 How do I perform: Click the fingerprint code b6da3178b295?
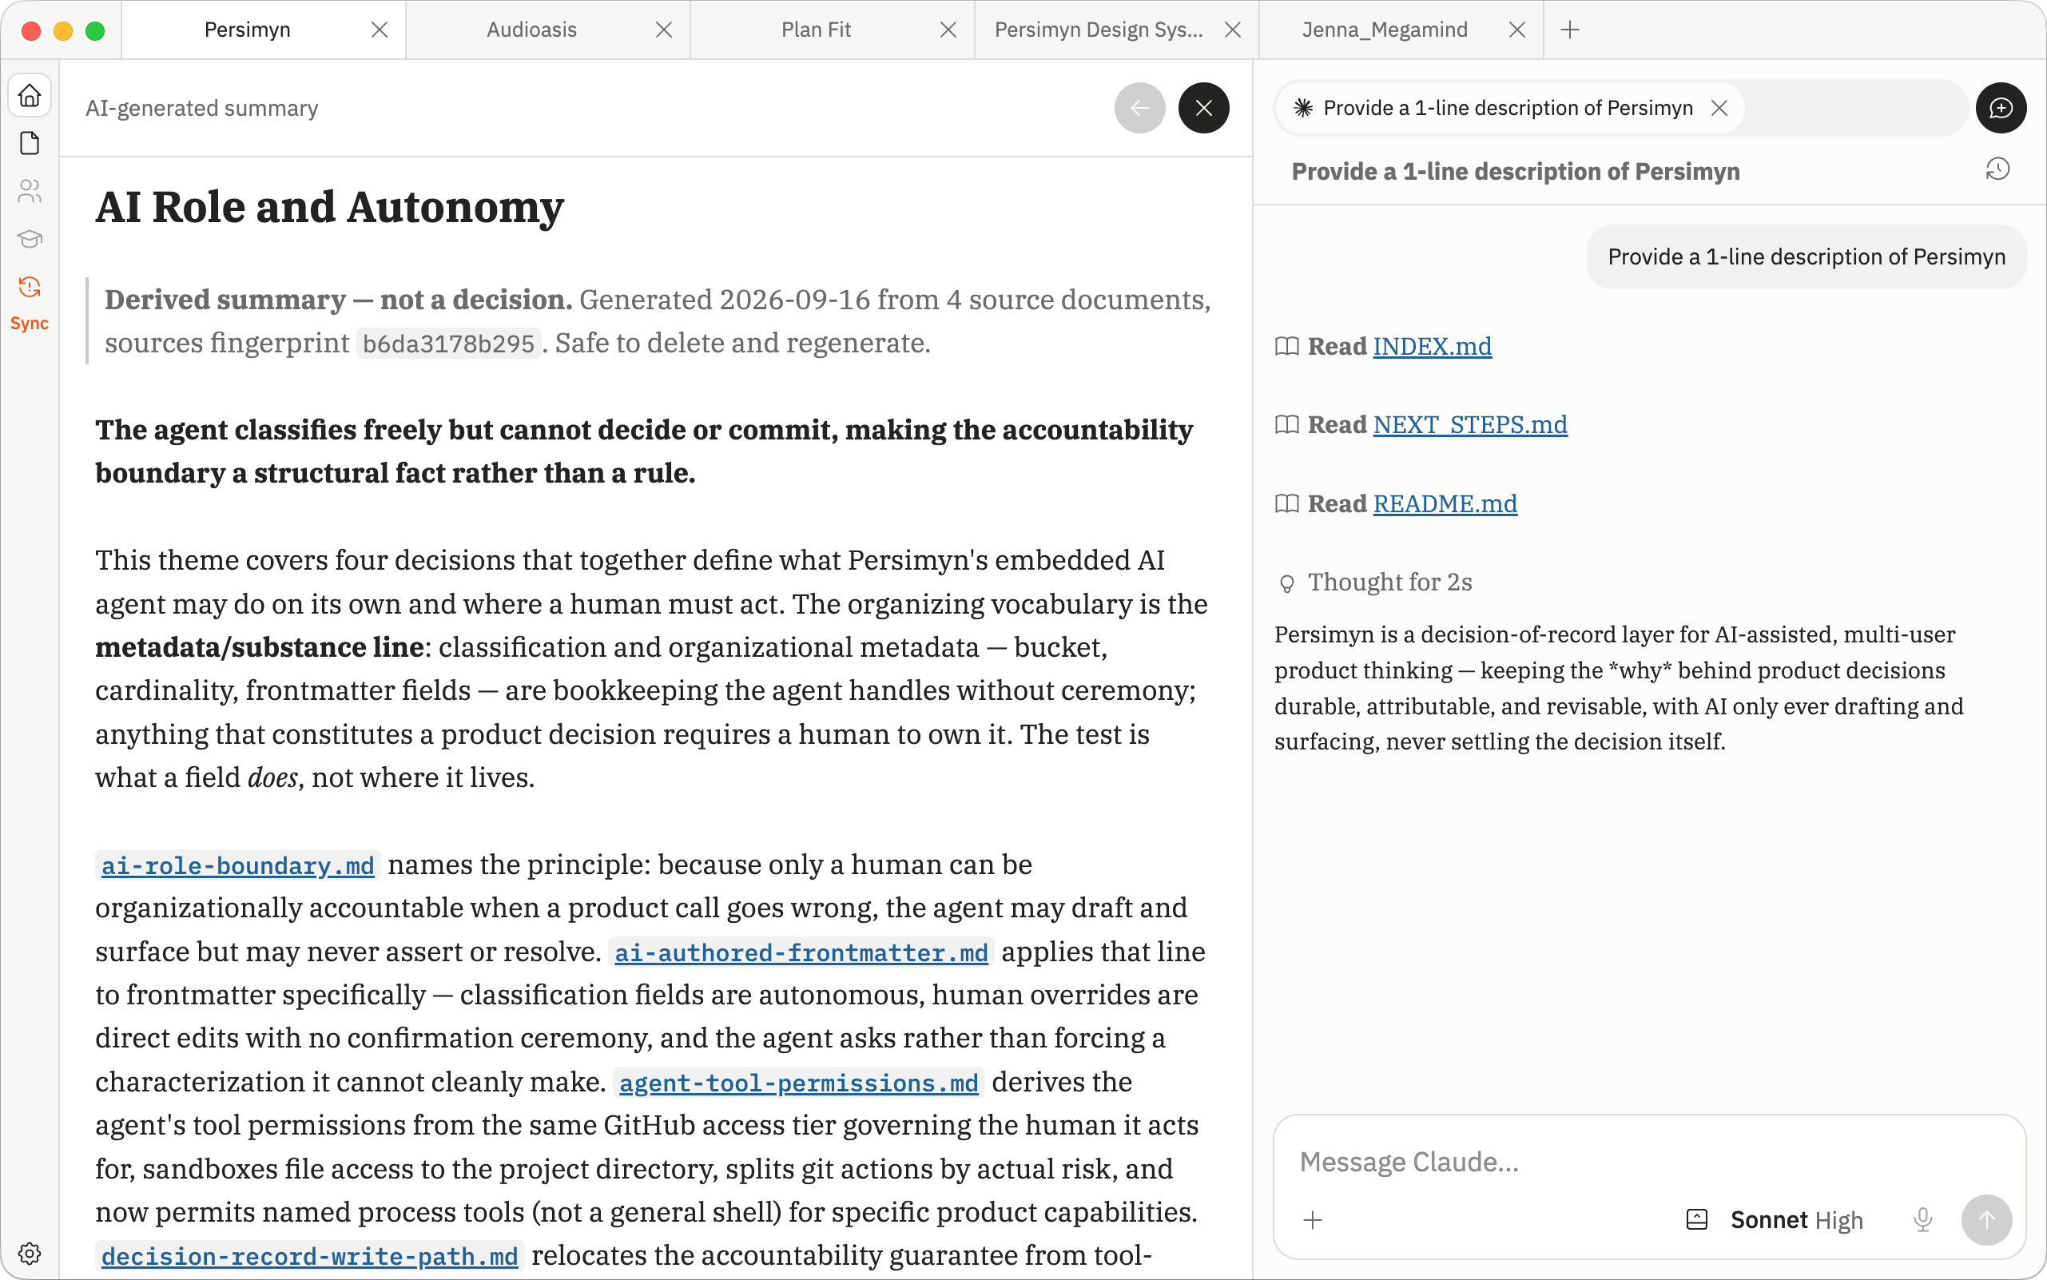pos(449,343)
